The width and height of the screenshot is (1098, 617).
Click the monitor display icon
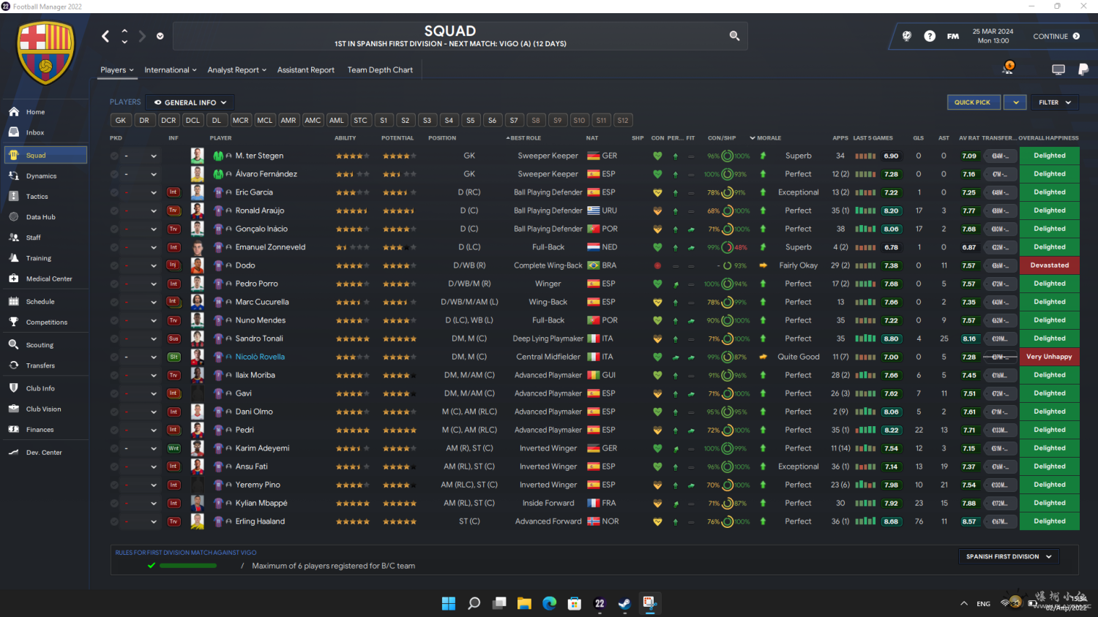(1058, 69)
